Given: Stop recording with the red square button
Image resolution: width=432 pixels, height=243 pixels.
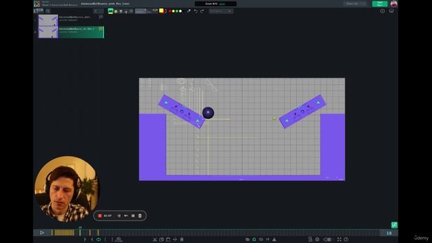Looking at the screenshot, I should pos(100,216).
